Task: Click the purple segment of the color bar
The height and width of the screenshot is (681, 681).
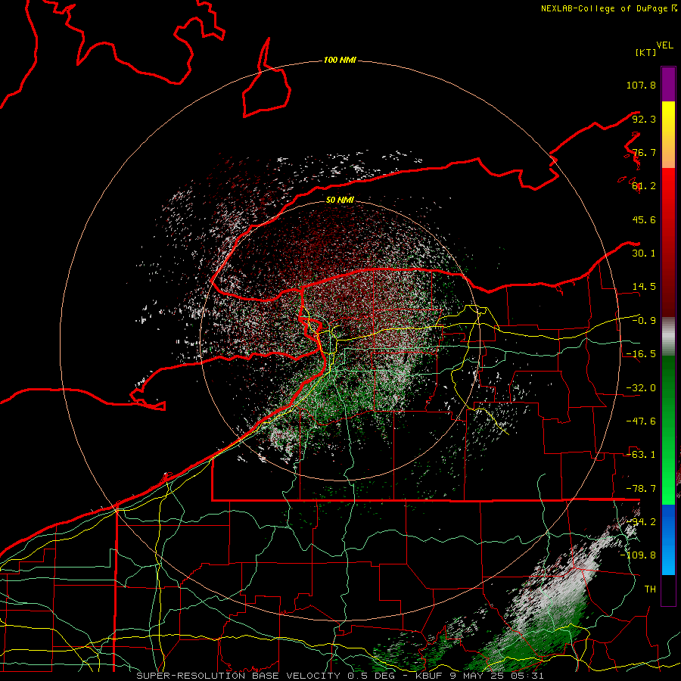Action: [x=668, y=84]
